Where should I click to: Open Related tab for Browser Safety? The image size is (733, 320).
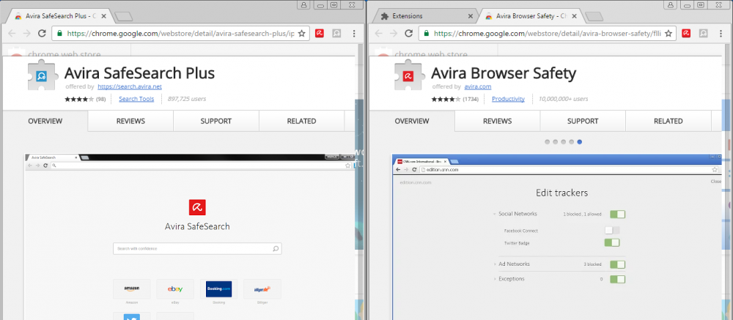click(x=668, y=121)
